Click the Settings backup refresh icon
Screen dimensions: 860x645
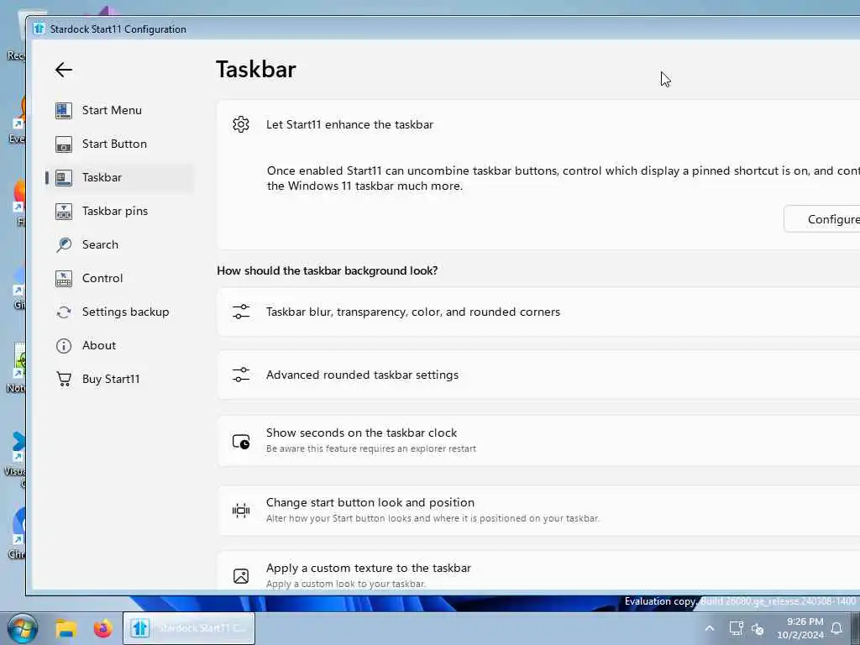[x=64, y=312]
